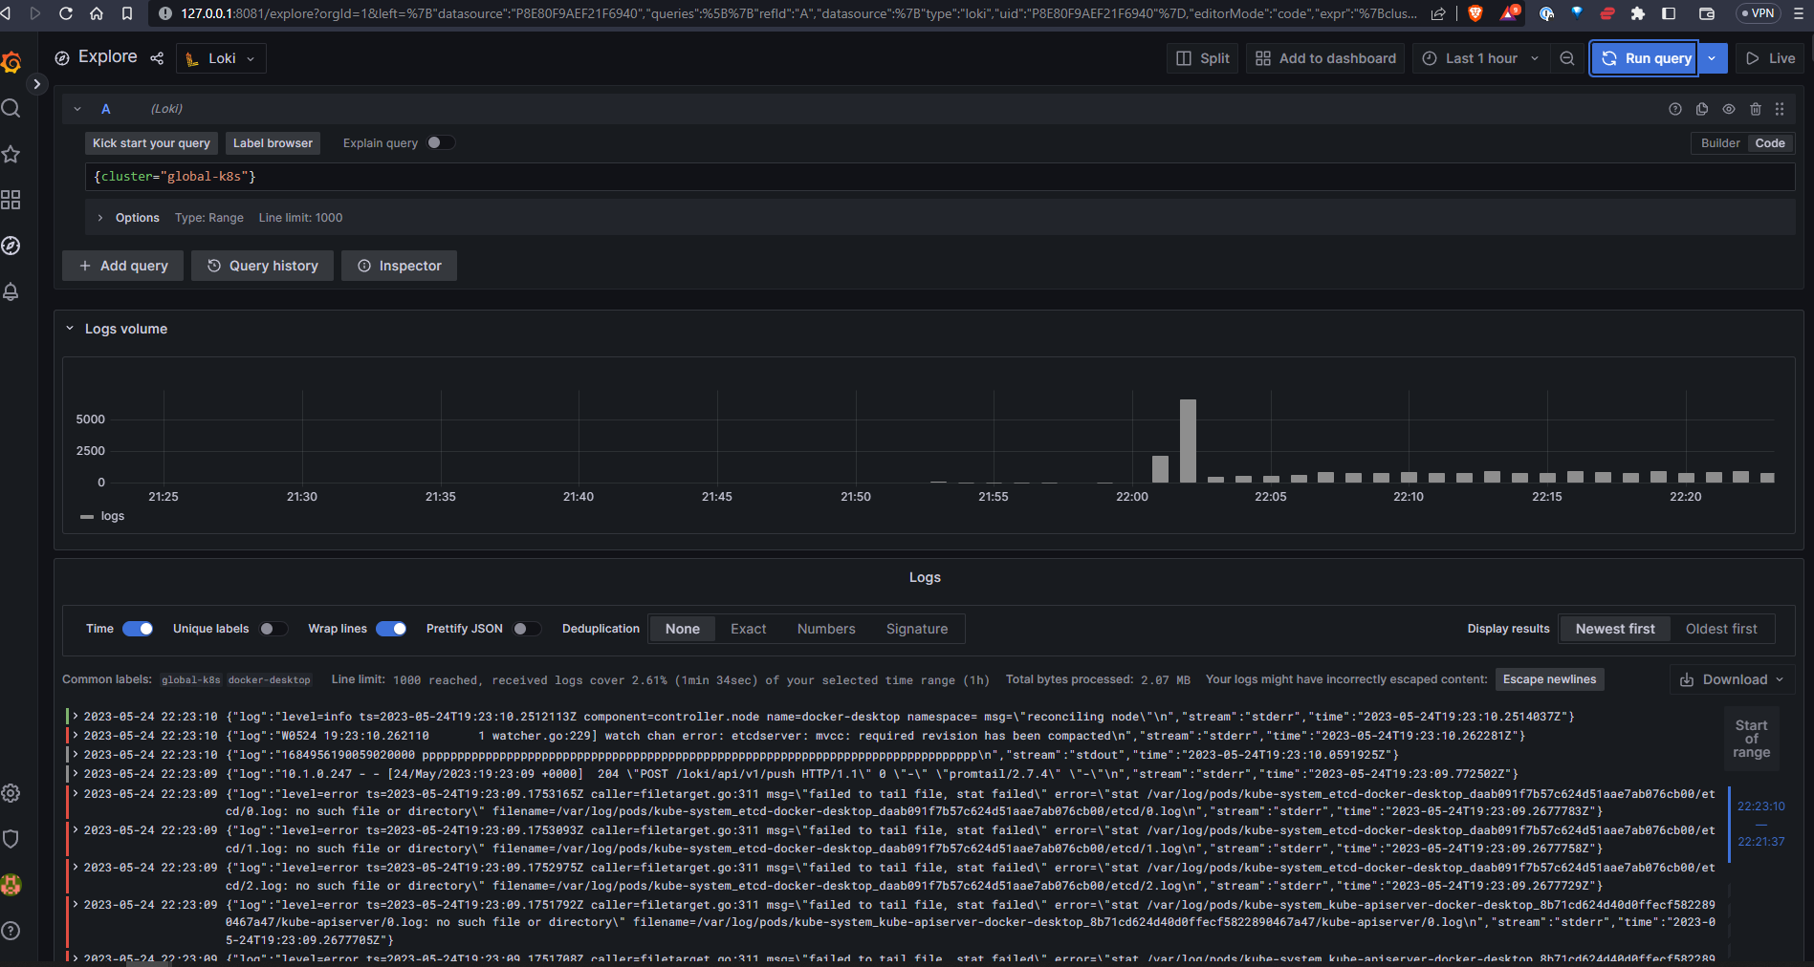The image size is (1814, 967).
Task: Open Alerting bell icon in sidebar
Action: (11, 291)
